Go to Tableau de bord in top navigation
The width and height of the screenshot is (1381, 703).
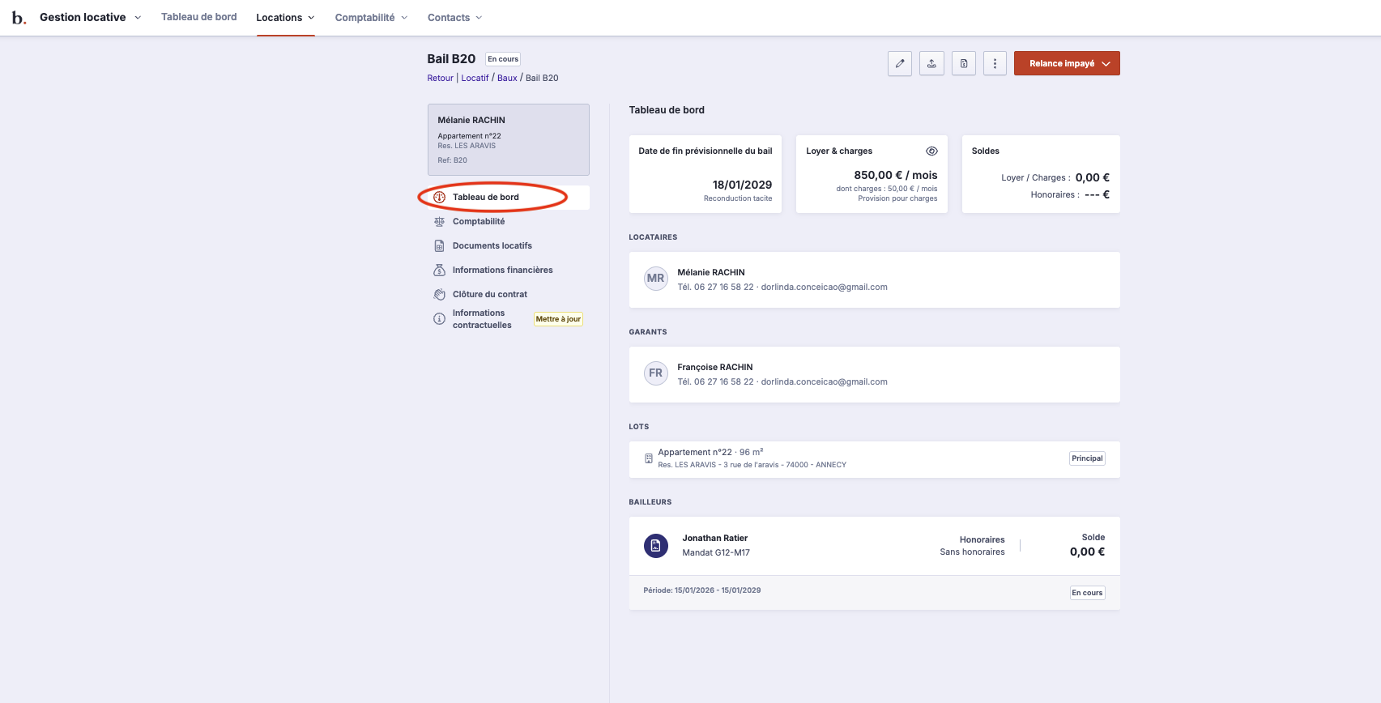[x=198, y=17]
